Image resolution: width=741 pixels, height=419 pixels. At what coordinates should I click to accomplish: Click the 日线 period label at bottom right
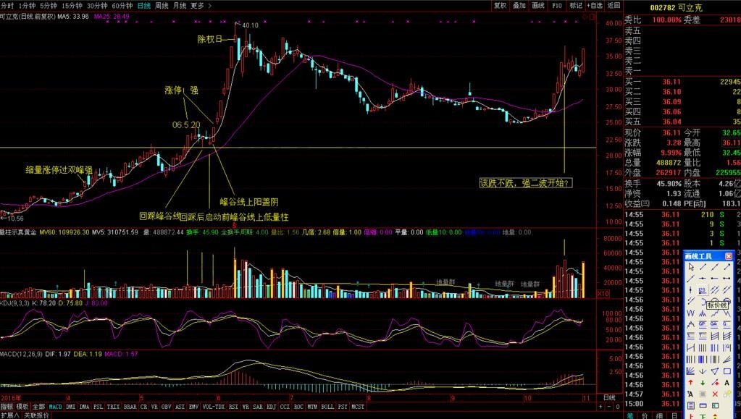point(610,398)
